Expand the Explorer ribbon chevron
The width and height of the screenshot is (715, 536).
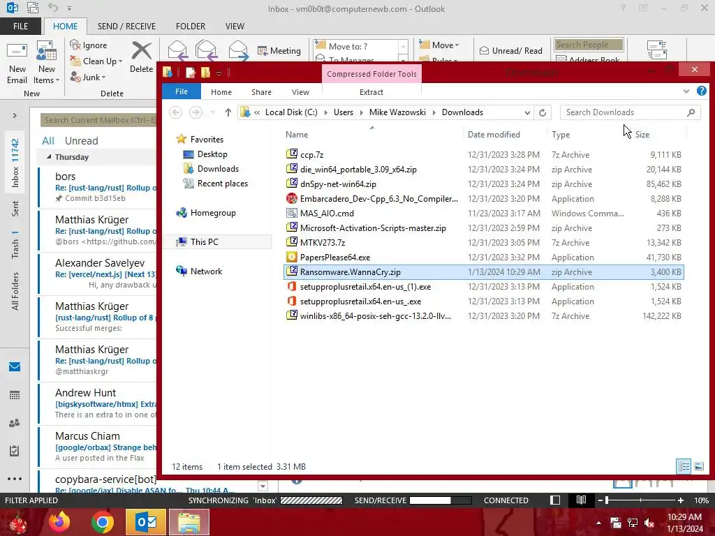pyautogui.click(x=686, y=91)
